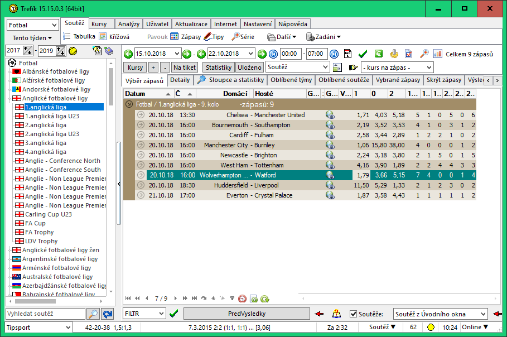Click the blue skip-back icon before 00:00
The height and width of the screenshot is (337, 507).
(x=273, y=54)
